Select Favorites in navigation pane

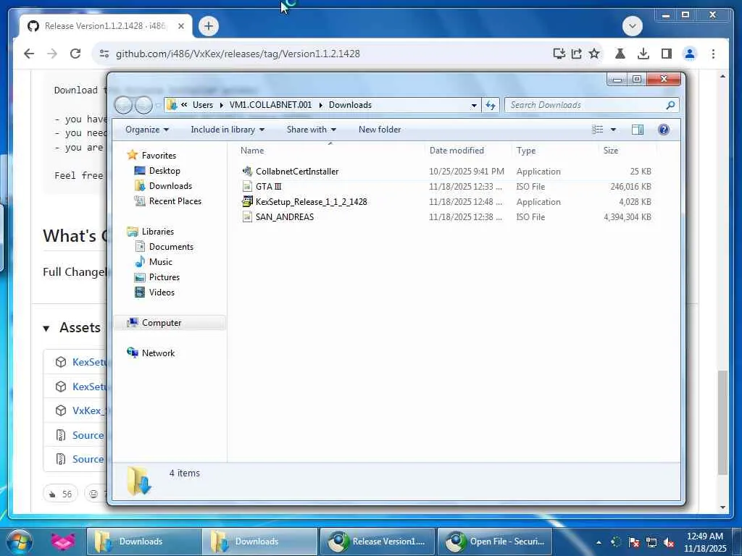pos(159,155)
